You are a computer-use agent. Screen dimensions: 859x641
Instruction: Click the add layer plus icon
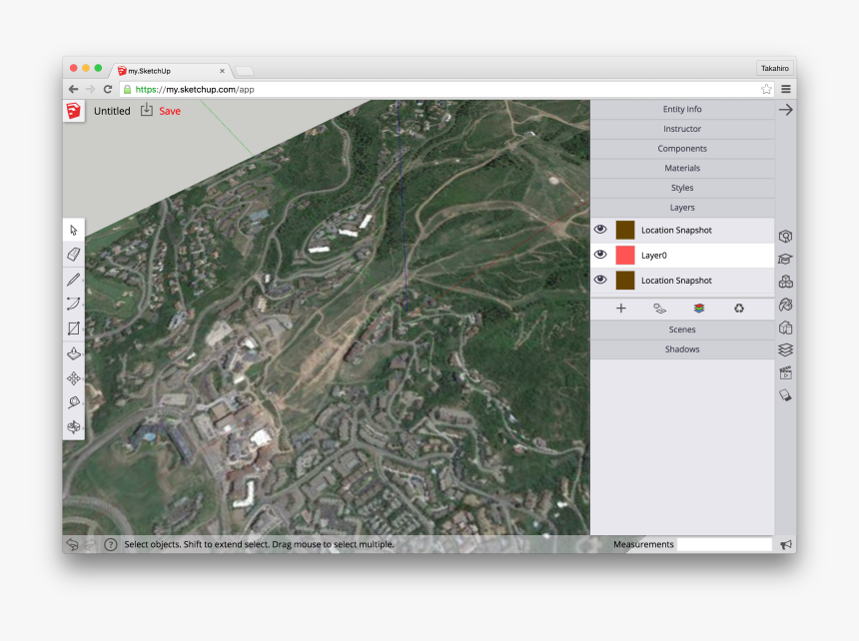pyautogui.click(x=621, y=309)
